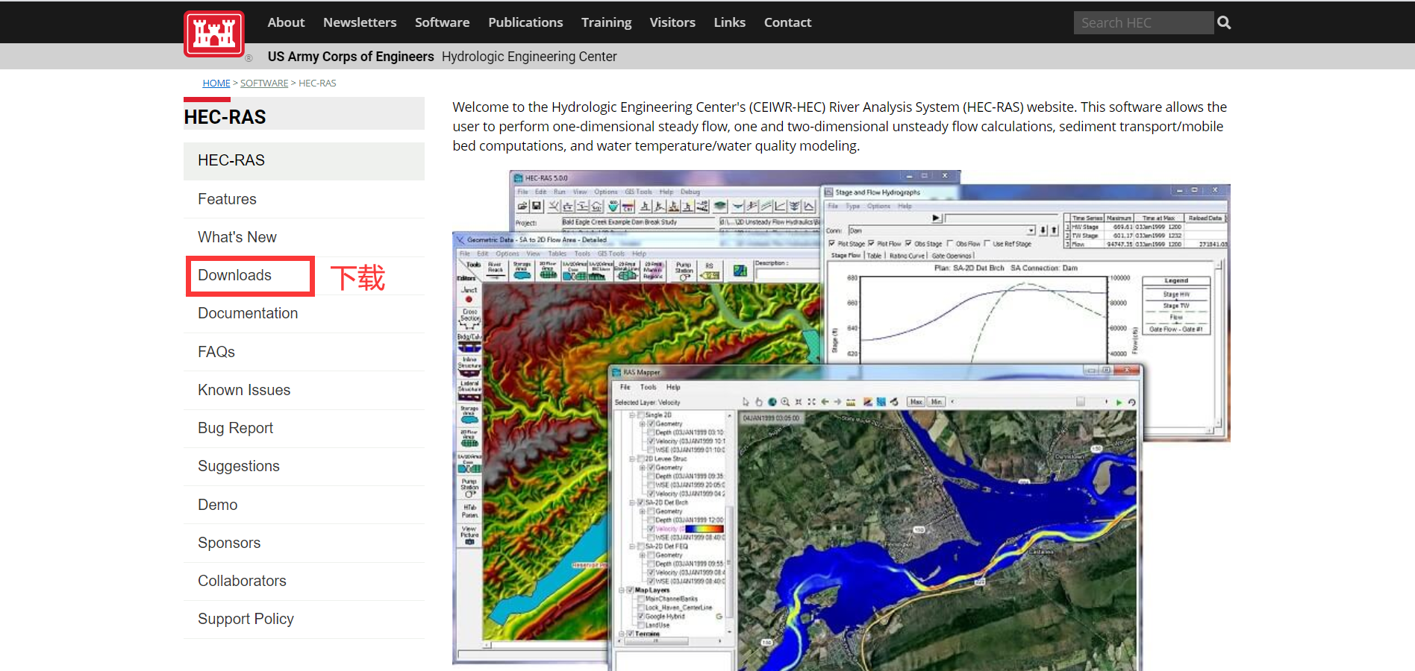Open the Visitors menu item
1415x671 pixels.
pos(672,22)
